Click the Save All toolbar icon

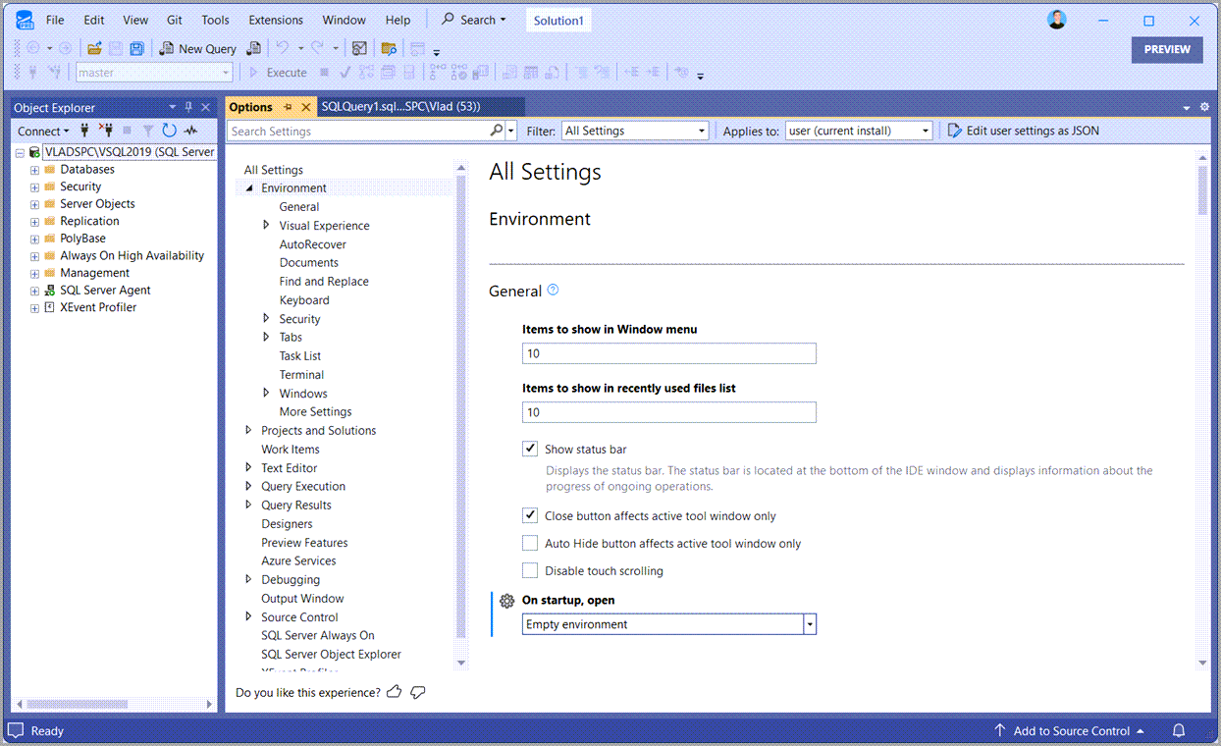click(136, 48)
